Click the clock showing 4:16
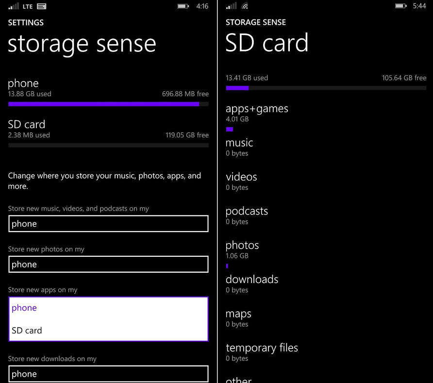 click(202, 6)
